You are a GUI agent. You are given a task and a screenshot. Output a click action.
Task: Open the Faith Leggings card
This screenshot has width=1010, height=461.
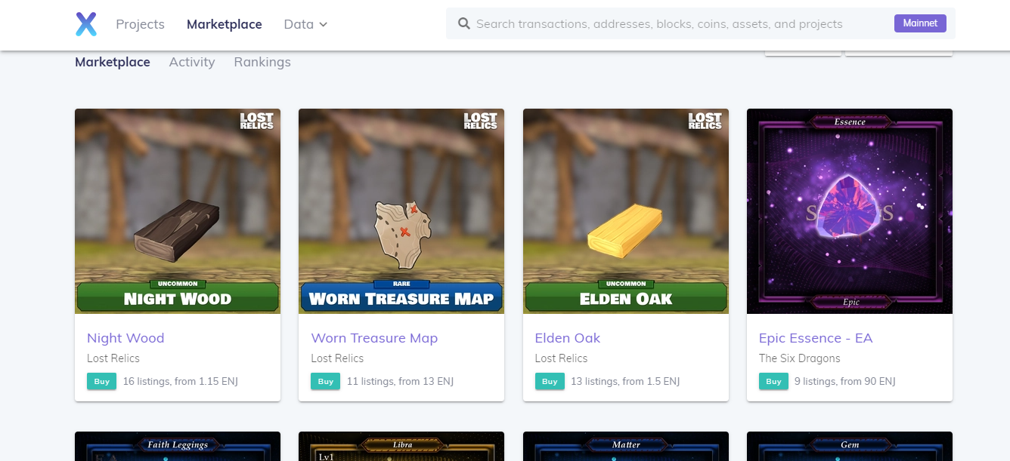pyautogui.click(x=178, y=447)
